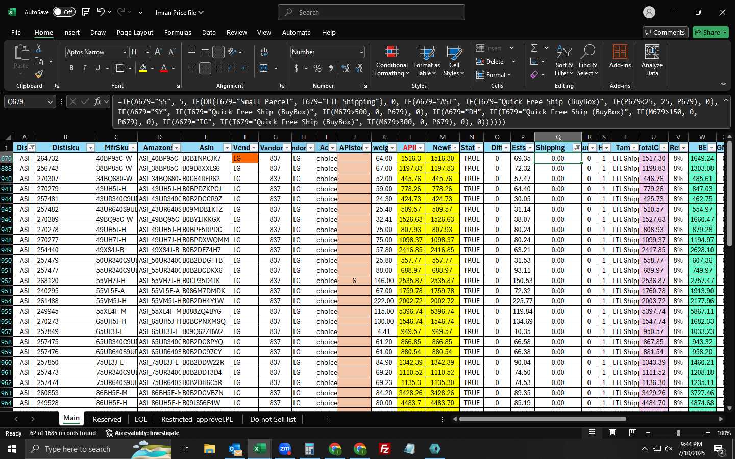The image size is (735, 459).
Task: Expand Conditional Formatting menu
Action: [392, 61]
